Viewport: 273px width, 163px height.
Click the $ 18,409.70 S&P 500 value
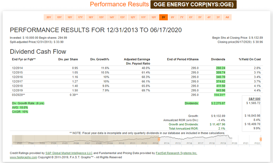click(253, 124)
